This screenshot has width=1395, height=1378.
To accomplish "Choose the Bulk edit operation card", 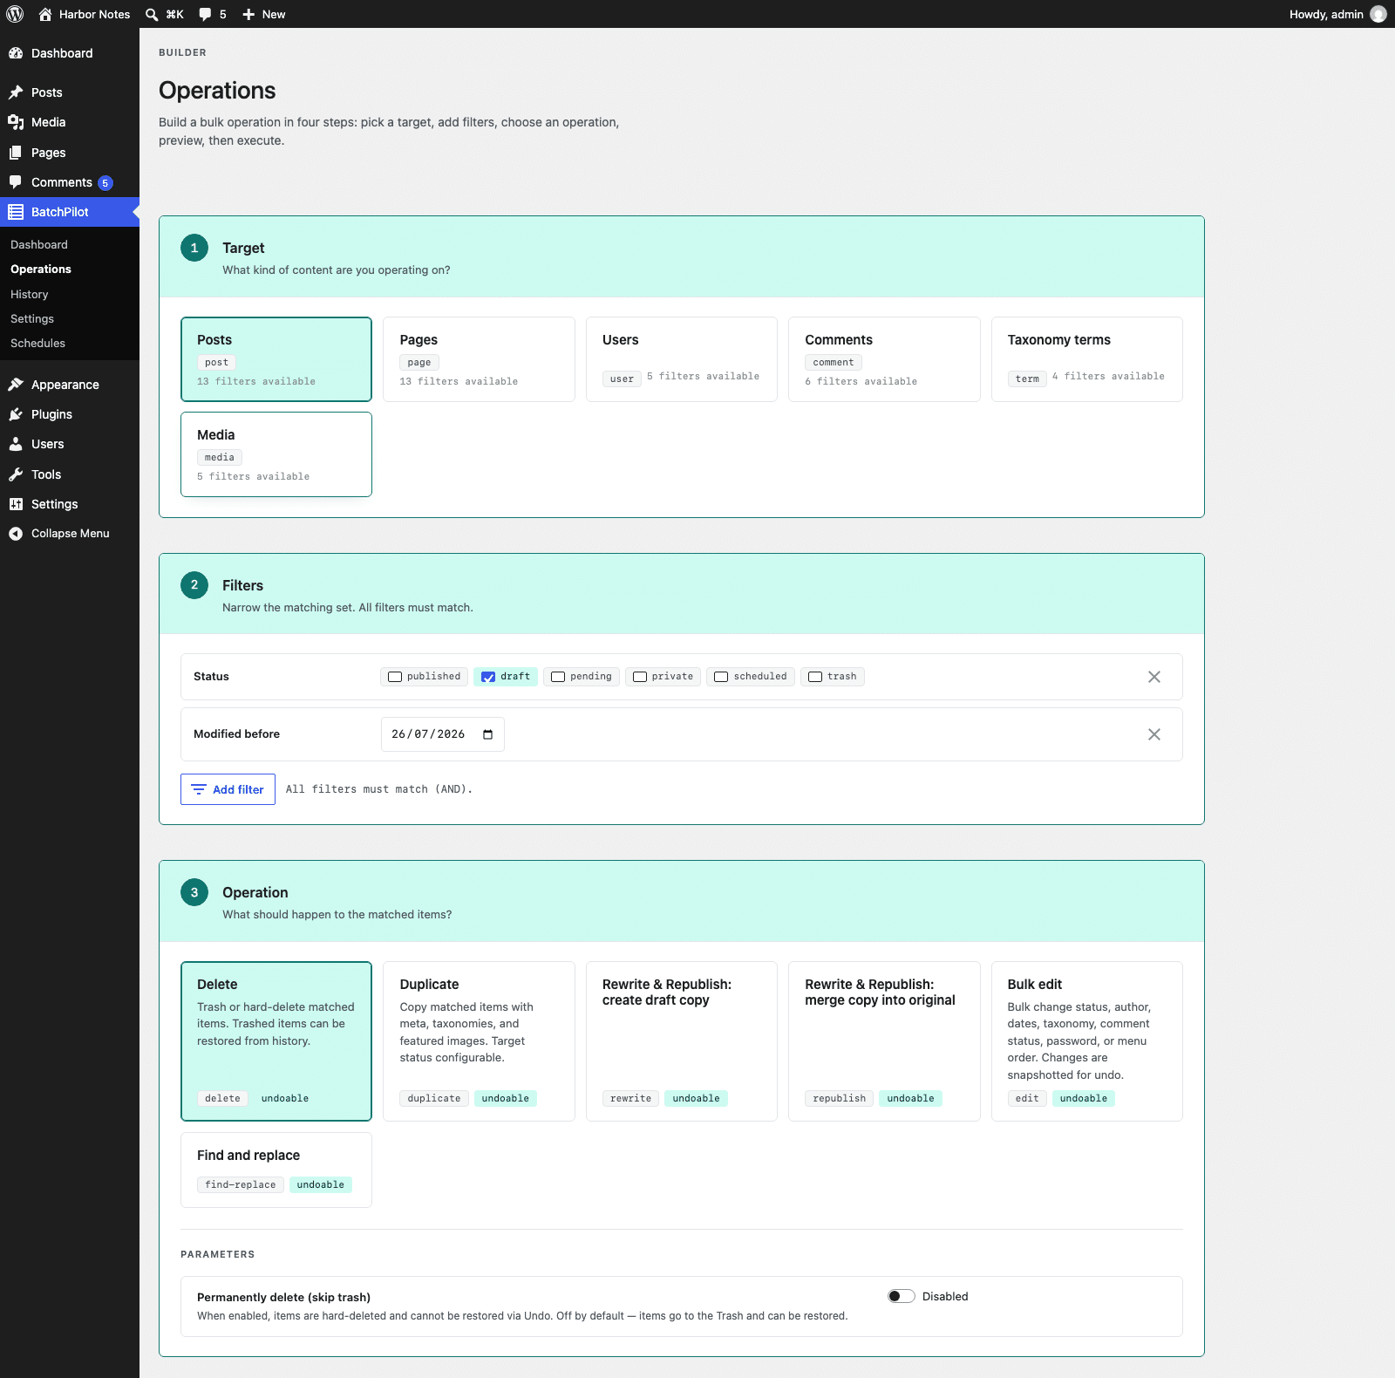I will 1087,1041.
